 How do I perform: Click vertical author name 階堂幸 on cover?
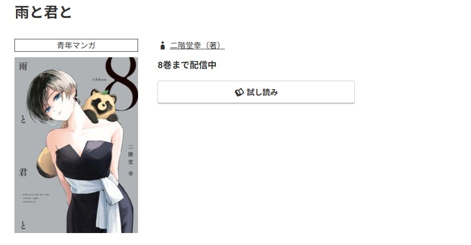131,163
